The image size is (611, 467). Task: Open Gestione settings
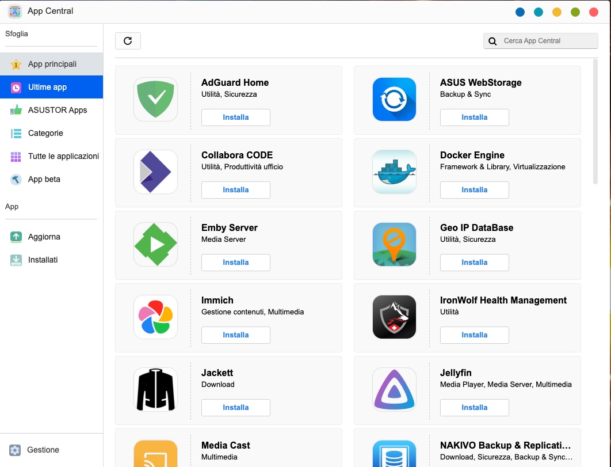coord(51,450)
